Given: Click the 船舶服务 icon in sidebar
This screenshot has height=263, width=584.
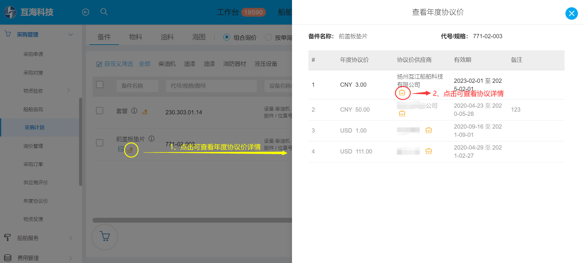Looking at the screenshot, I should [x=8, y=238].
